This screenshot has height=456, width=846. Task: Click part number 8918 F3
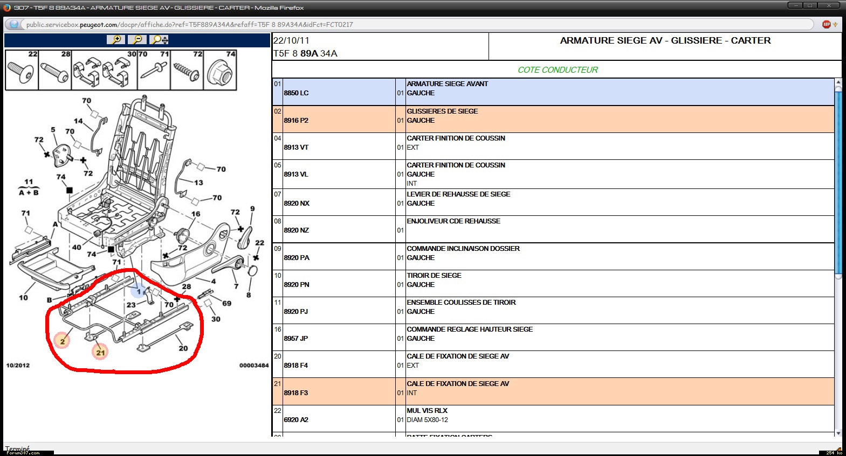pos(296,393)
